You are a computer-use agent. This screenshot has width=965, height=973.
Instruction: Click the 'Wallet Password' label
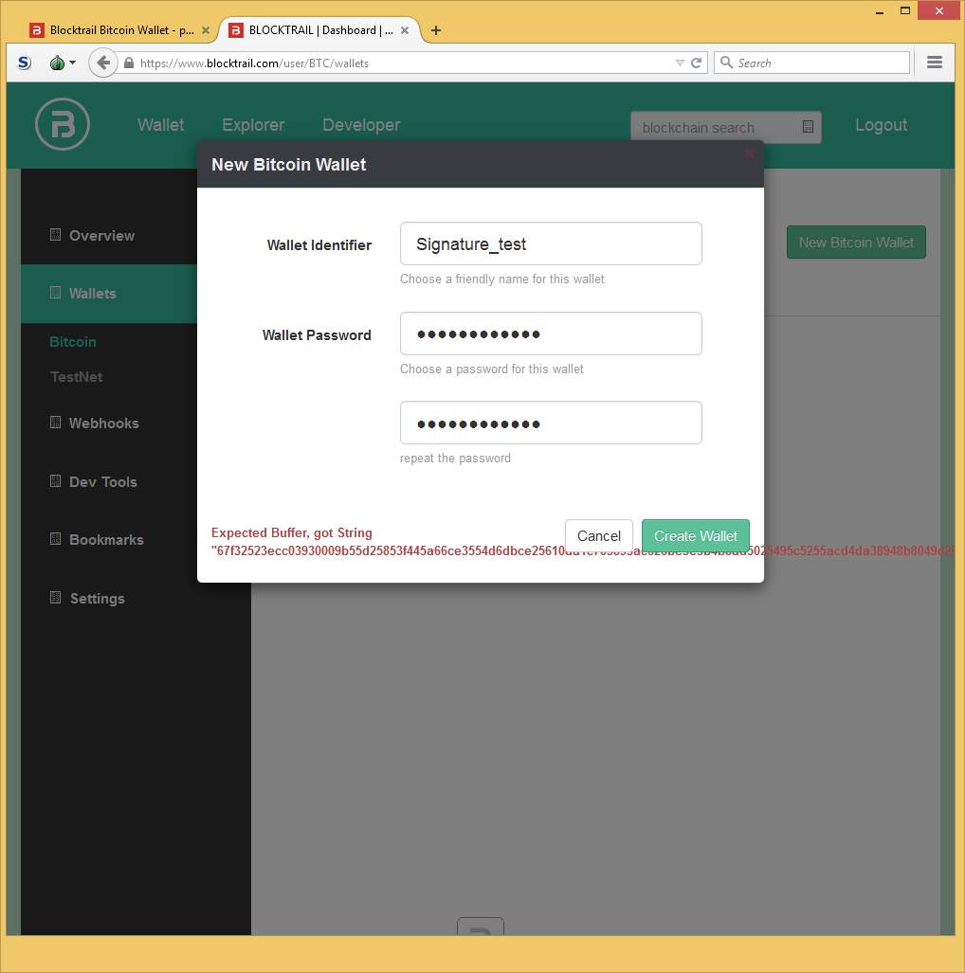[317, 335]
